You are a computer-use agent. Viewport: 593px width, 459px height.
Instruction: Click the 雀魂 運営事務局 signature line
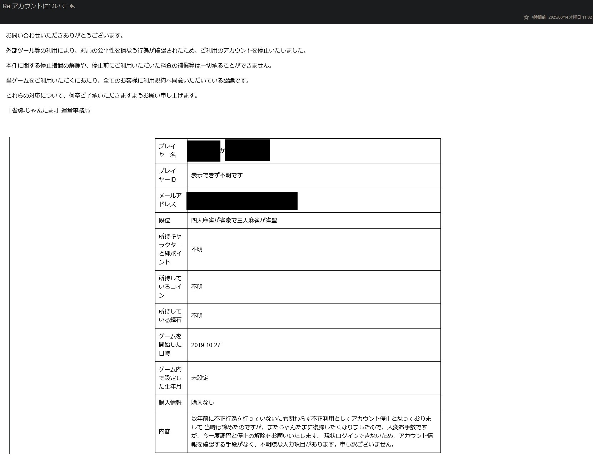click(x=48, y=110)
